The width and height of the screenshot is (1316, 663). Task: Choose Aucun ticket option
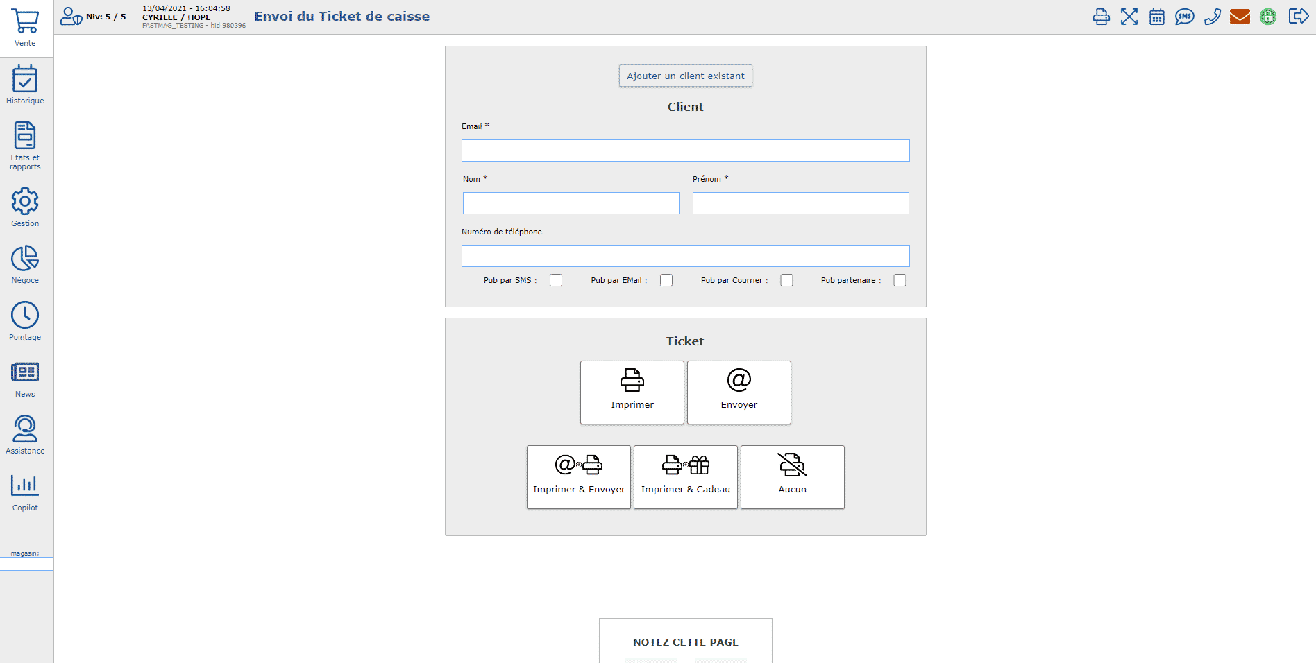(x=792, y=477)
